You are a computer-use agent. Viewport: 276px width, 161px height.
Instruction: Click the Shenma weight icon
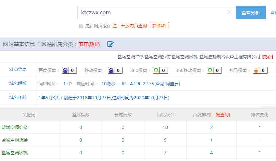point(256,70)
